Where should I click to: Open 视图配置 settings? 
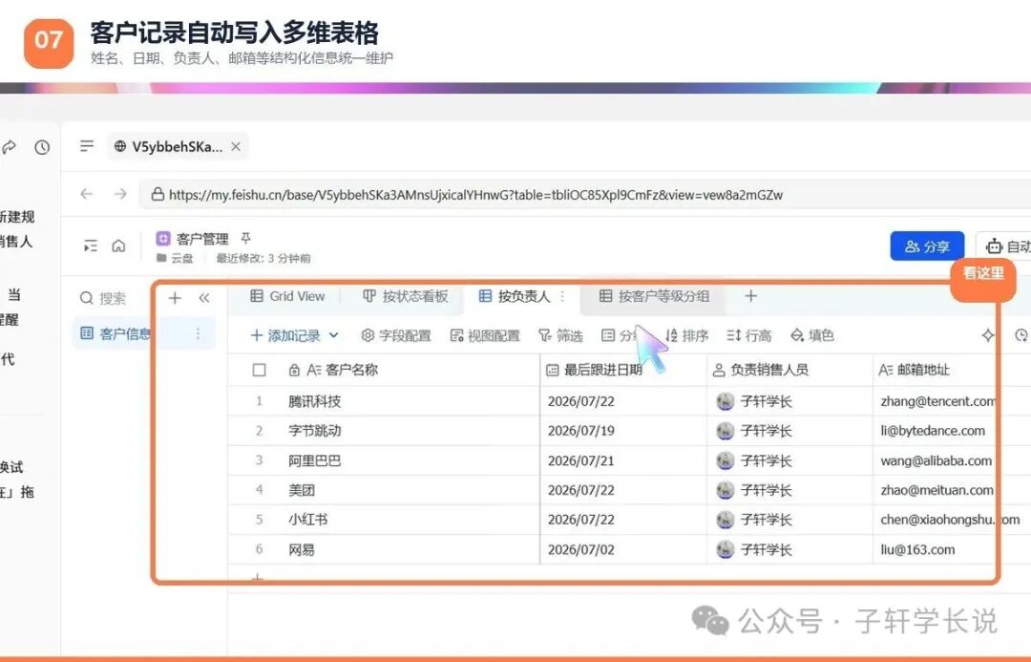(485, 335)
